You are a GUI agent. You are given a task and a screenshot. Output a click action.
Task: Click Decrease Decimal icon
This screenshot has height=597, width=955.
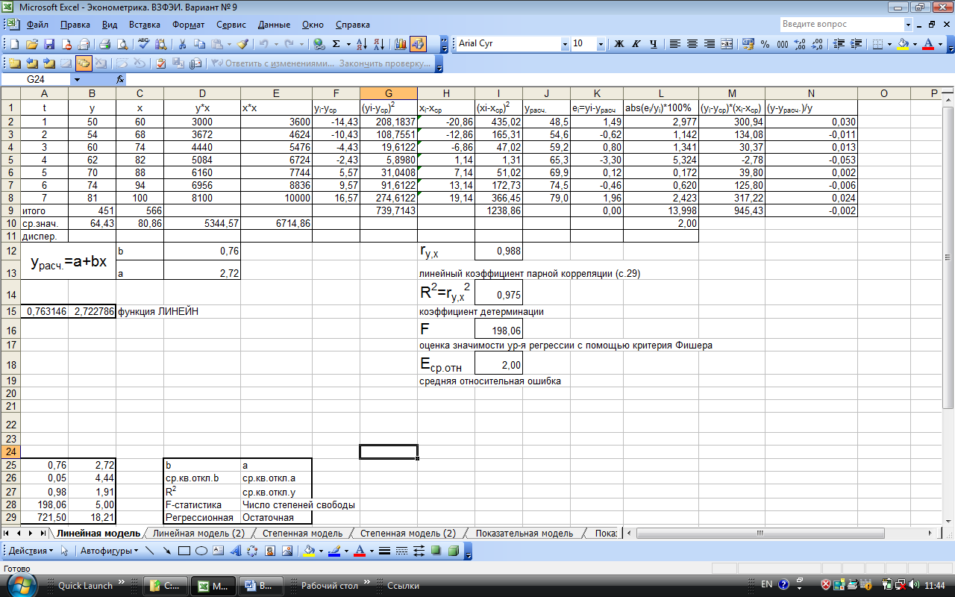pos(817,44)
